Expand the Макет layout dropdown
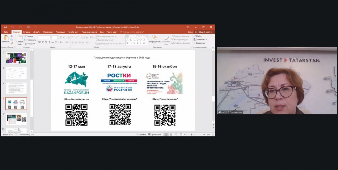 30,36
